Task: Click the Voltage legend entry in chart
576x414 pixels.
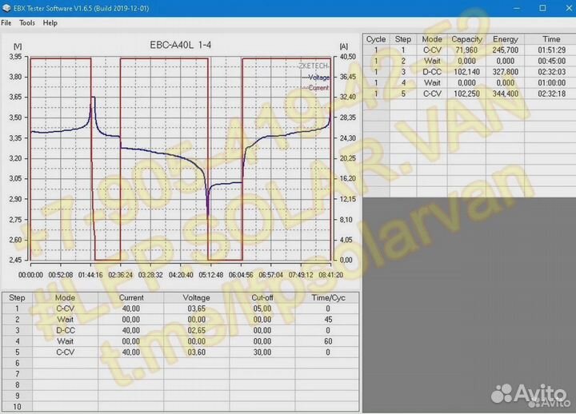Action: pos(316,78)
